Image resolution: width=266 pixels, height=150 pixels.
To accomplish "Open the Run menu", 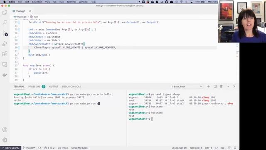I will tap(62, 2).
